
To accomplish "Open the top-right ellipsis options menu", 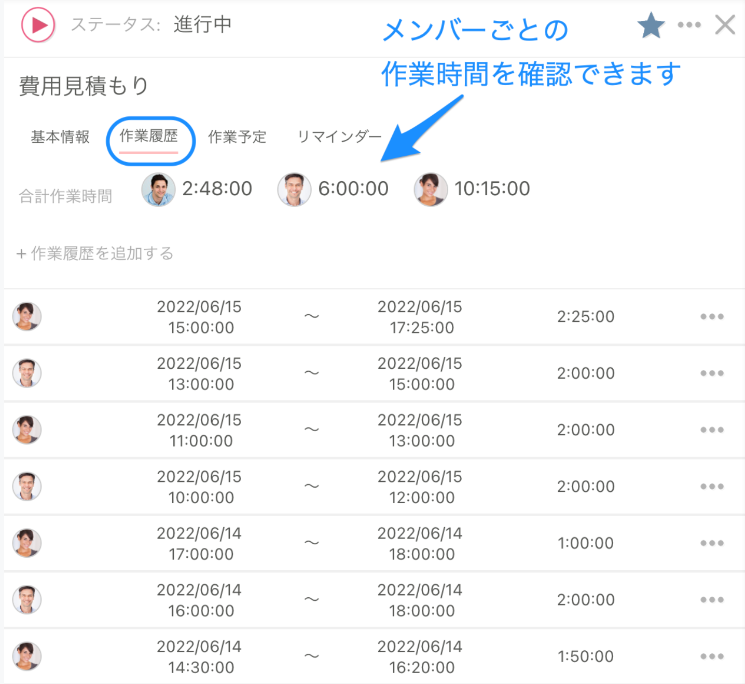I will (x=689, y=24).
